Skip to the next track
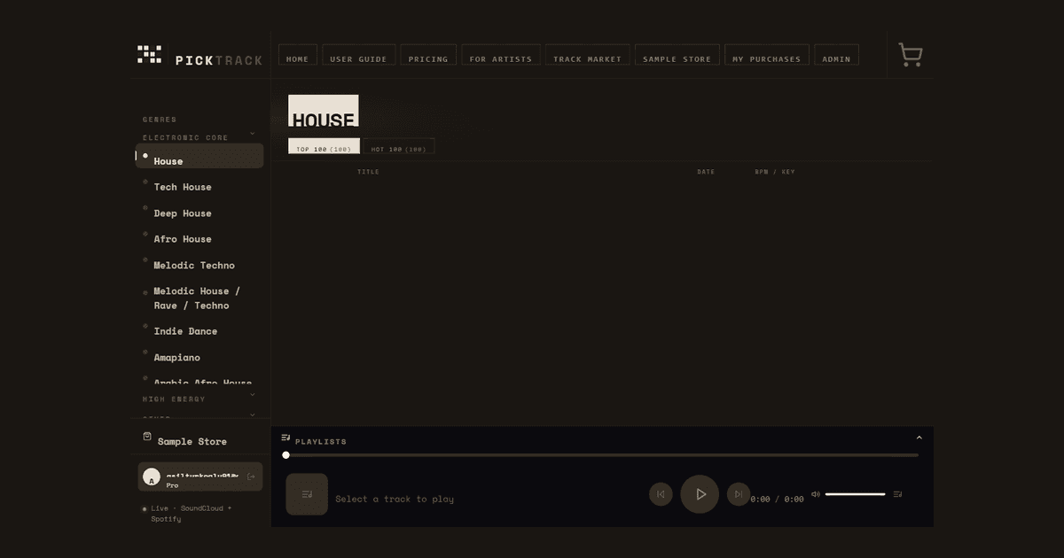 (739, 494)
